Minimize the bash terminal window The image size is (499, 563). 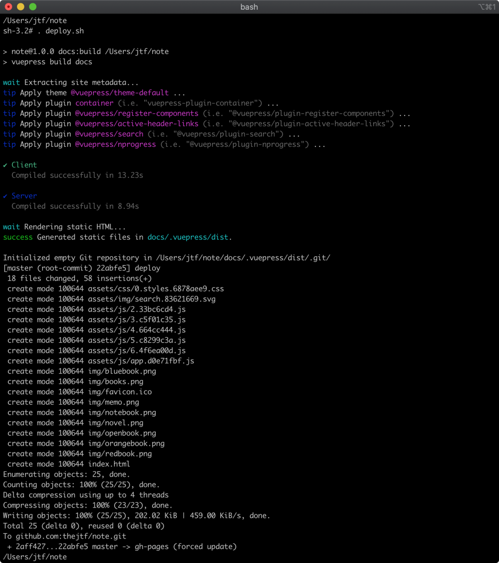[x=20, y=6]
